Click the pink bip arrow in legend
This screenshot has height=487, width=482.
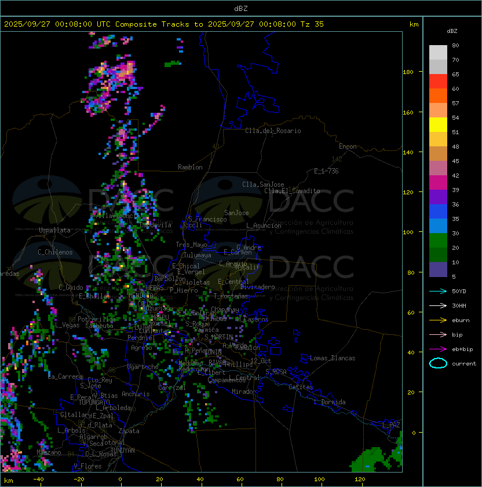coord(438,334)
